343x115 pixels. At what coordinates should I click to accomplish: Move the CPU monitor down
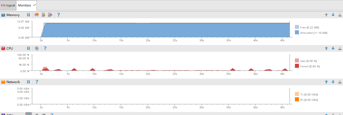click(333, 48)
